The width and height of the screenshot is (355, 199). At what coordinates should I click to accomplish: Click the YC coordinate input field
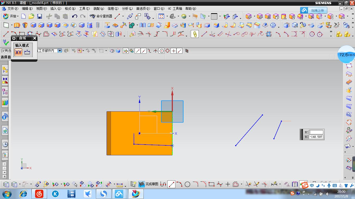click(316, 137)
